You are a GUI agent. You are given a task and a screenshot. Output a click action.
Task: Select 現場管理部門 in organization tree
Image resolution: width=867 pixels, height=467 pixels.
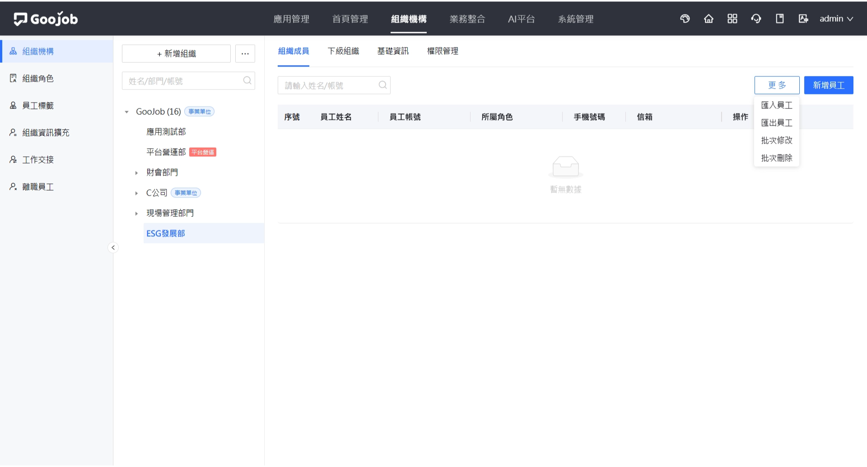click(170, 213)
